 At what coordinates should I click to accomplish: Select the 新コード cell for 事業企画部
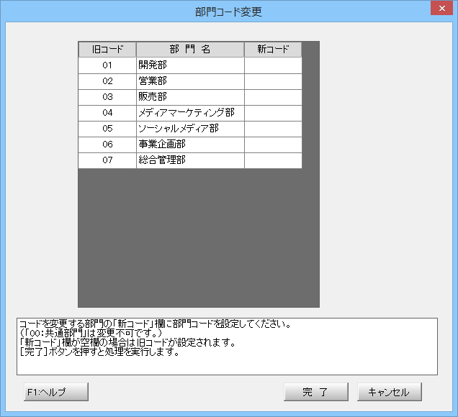(273, 145)
